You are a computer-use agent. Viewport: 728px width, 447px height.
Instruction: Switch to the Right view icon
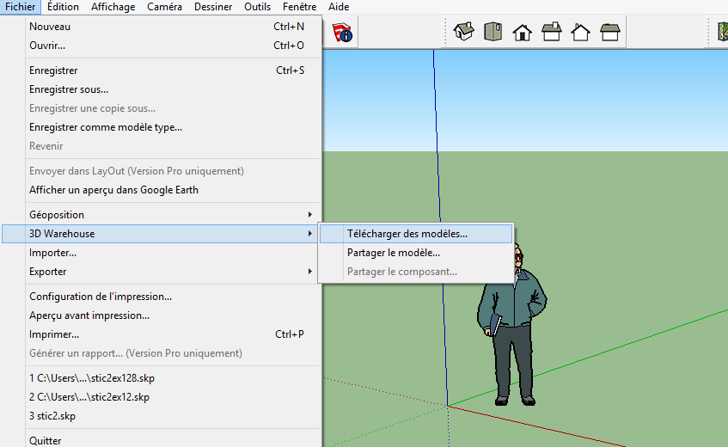point(552,32)
